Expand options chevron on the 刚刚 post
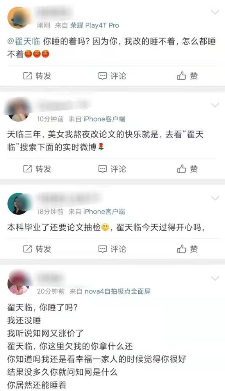 click(215, 12)
